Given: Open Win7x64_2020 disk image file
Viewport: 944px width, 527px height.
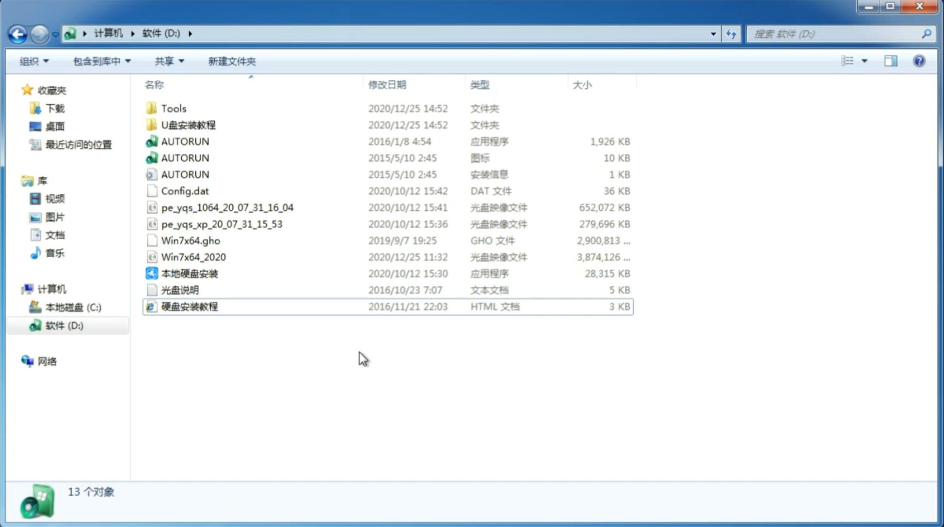Looking at the screenshot, I should coord(193,256).
